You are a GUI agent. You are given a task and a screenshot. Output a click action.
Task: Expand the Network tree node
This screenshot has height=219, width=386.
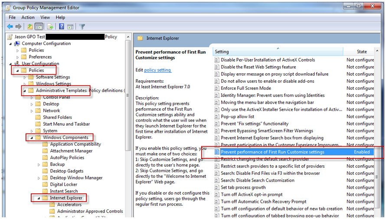[x=32, y=111]
